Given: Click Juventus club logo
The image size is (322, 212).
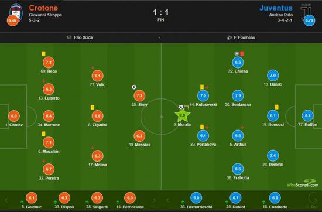Looking at the screenshot, I should point(306,11).
